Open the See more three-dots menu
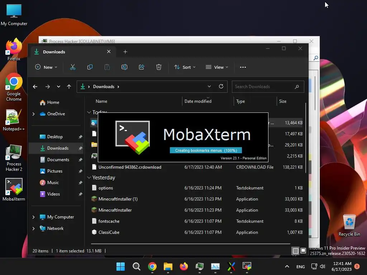 243,67
